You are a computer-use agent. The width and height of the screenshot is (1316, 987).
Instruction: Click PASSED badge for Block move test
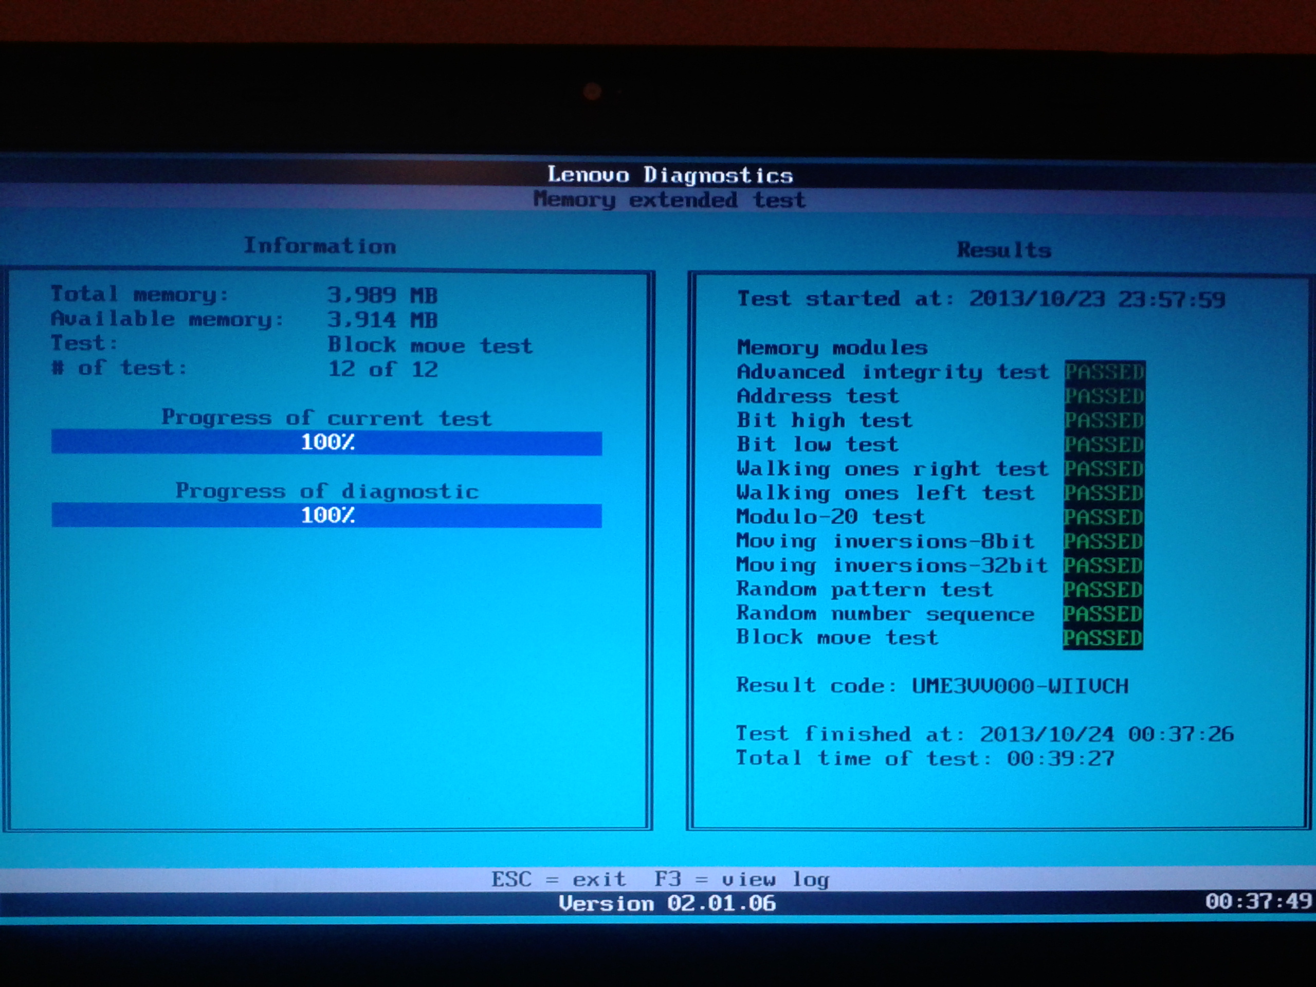[1103, 638]
